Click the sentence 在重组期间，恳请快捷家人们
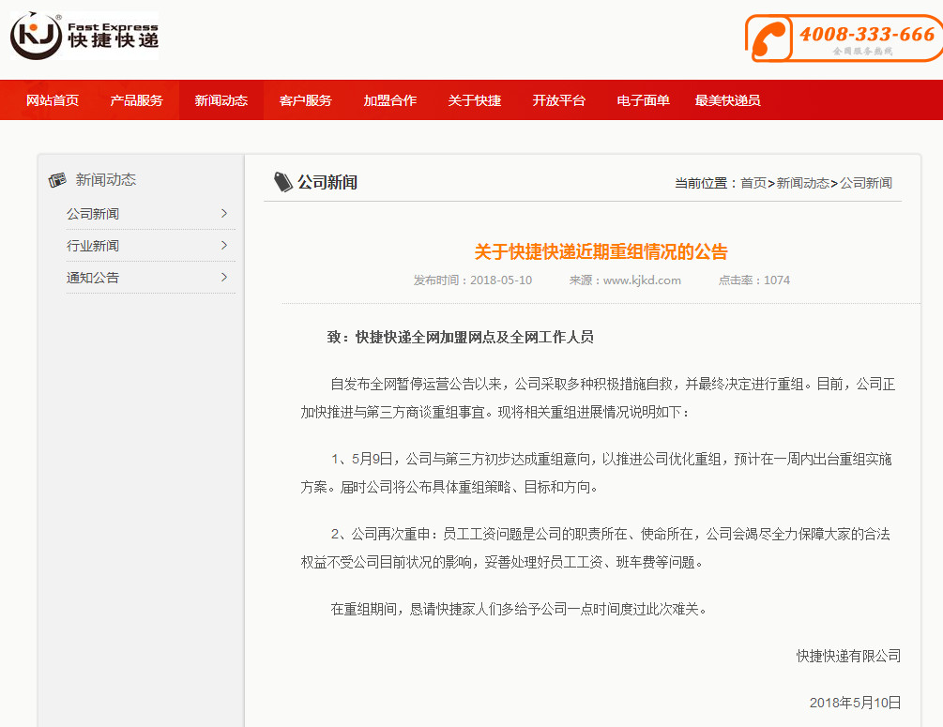 point(520,609)
